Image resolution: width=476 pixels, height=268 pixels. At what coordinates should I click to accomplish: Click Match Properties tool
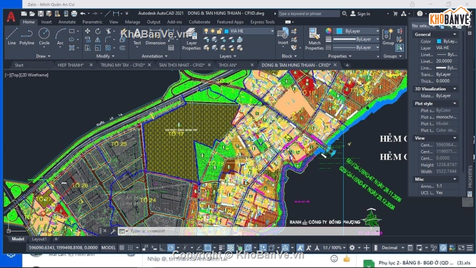(314, 39)
